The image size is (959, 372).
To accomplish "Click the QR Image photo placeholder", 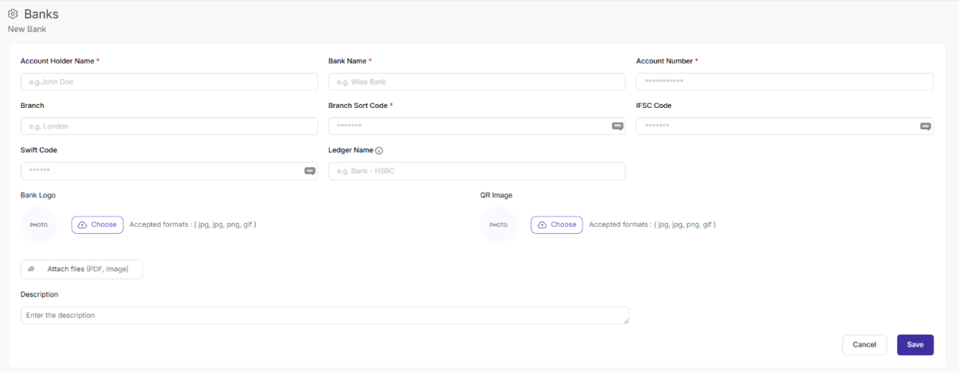I will 498,225.
